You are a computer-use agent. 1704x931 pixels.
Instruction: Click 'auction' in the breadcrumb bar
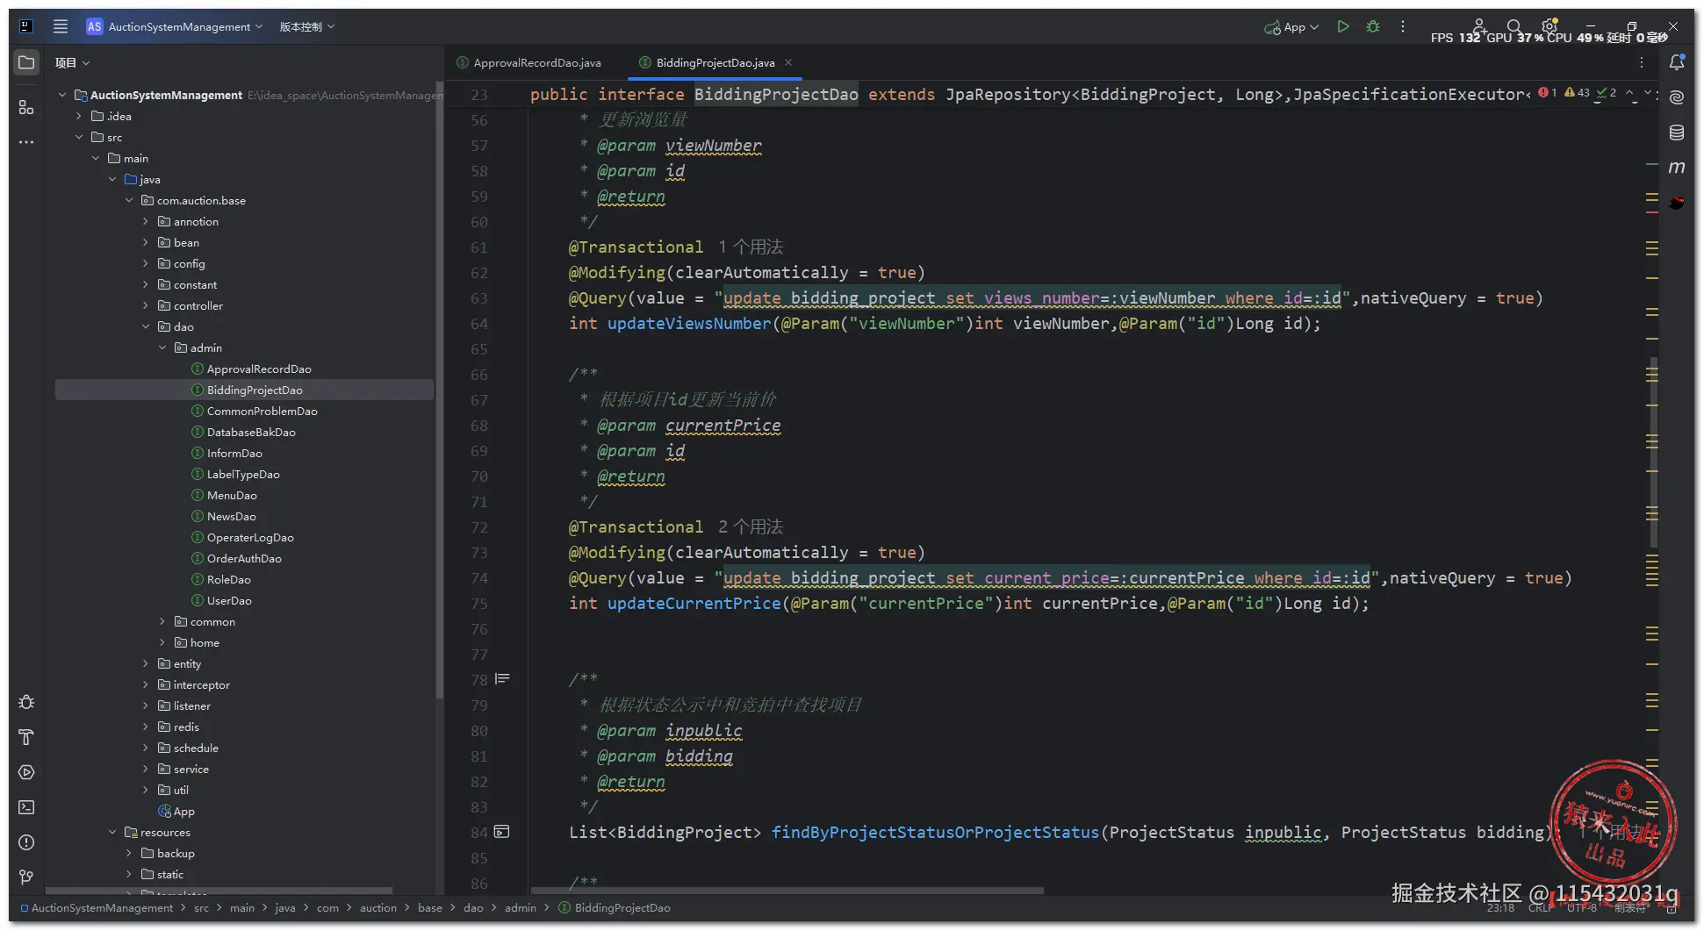pos(377,907)
